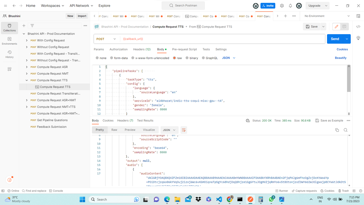Select the none body type
This screenshot has width=364, height=205.
click(101, 58)
